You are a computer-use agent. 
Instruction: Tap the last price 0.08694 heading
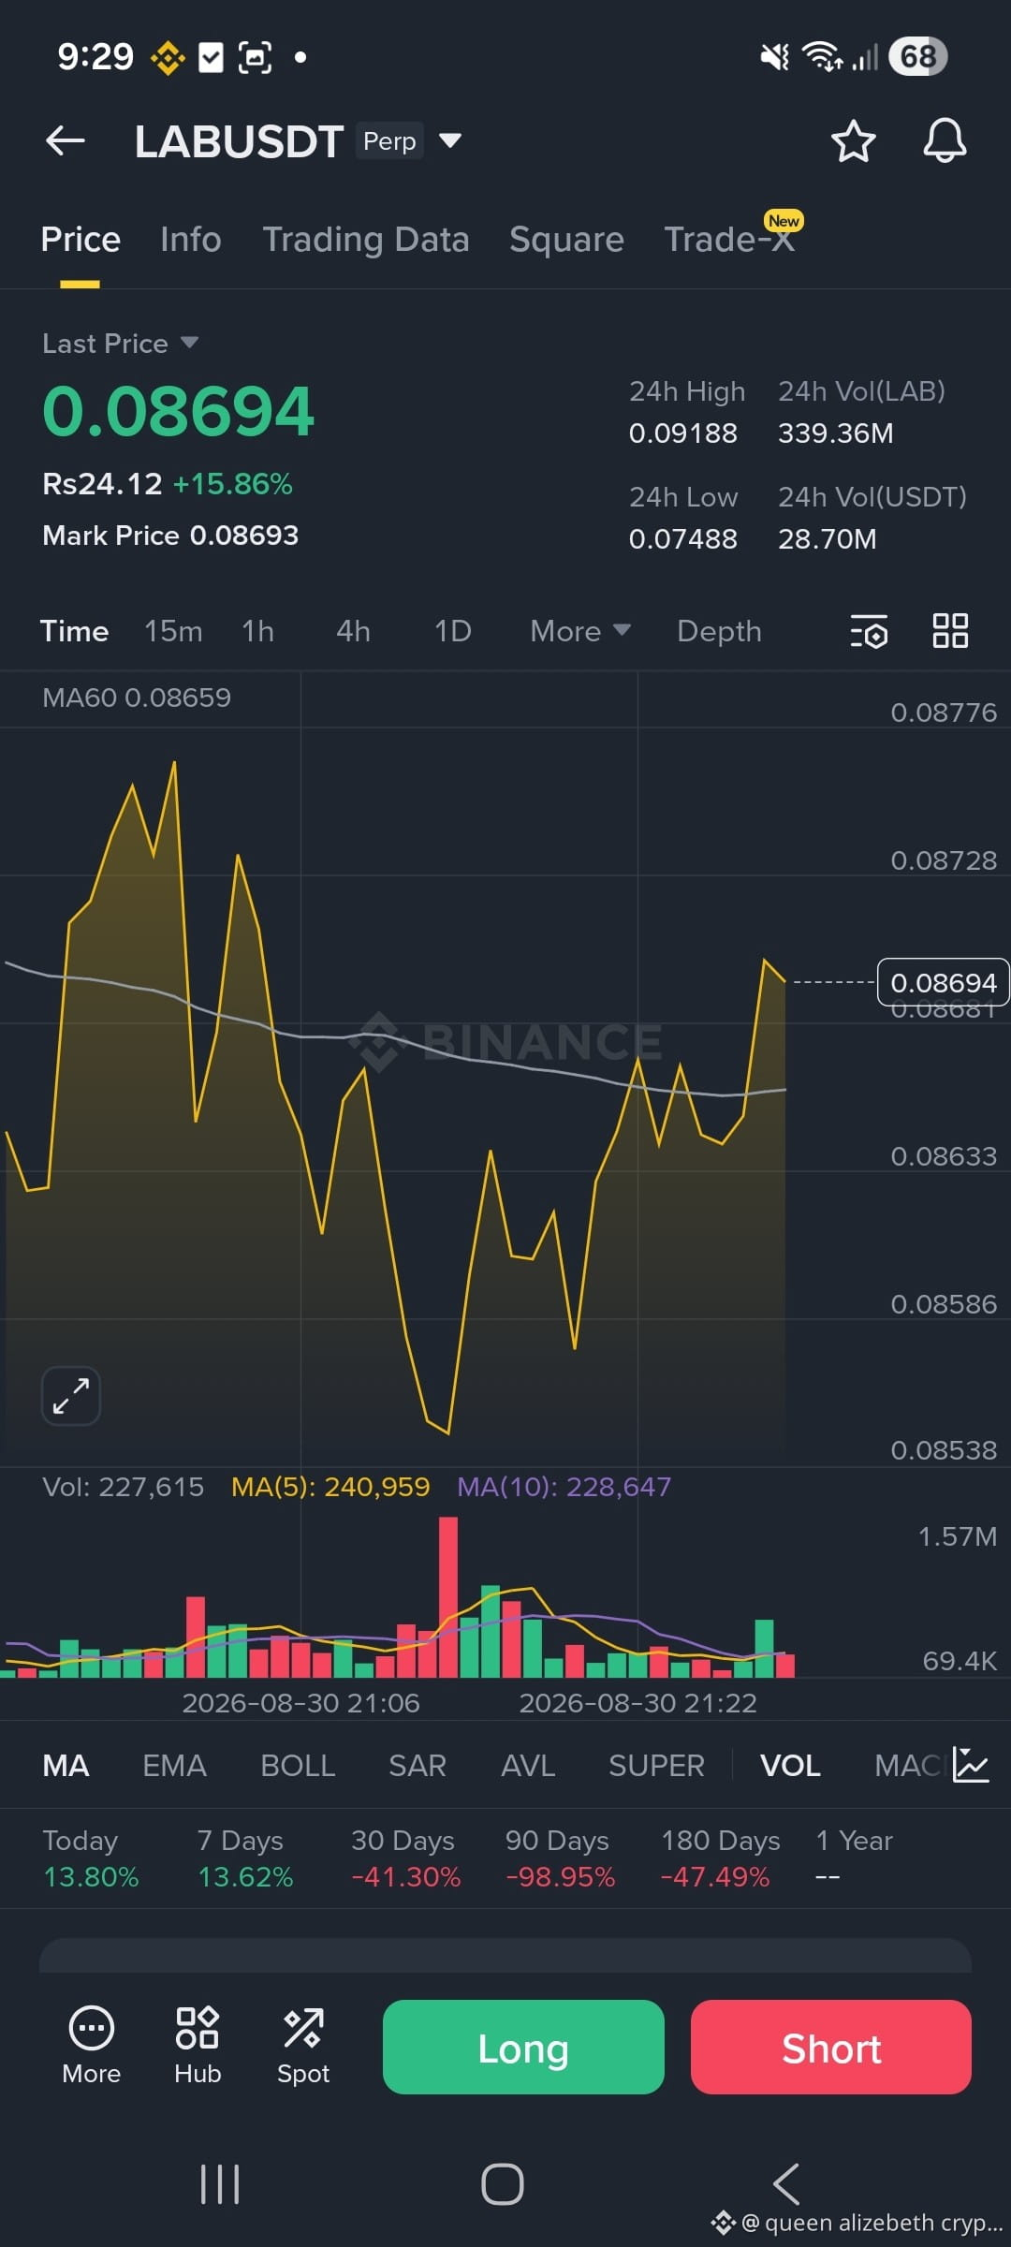[178, 412]
